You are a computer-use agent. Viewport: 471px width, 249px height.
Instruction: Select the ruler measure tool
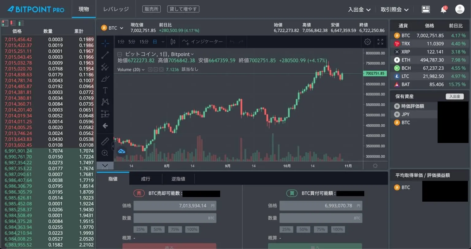pyautogui.click(x=105, y=141)
